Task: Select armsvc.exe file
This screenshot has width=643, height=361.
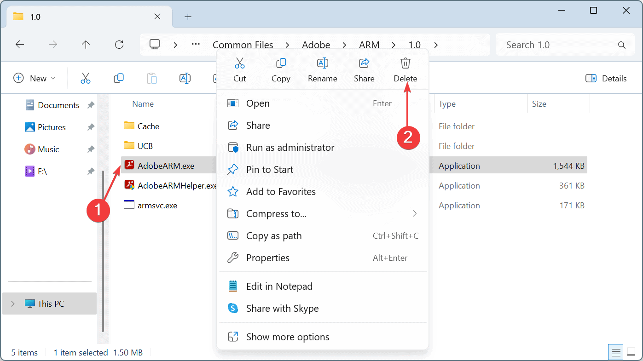Action: [157, 206]
